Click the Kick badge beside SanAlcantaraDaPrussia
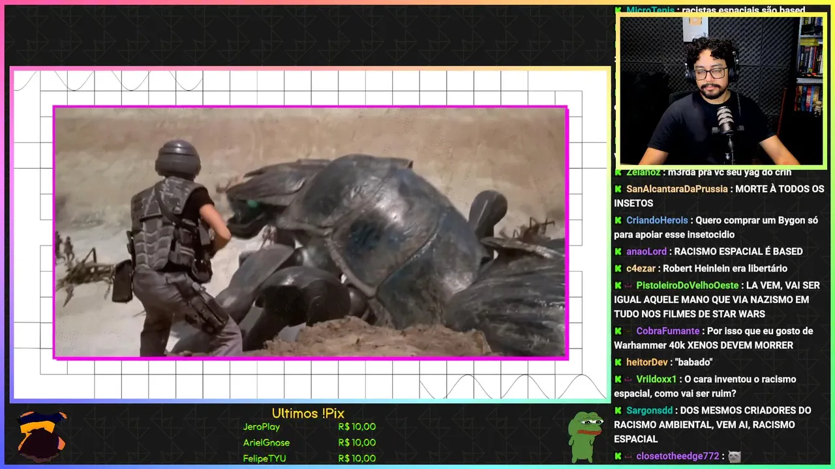 point(618,189)
